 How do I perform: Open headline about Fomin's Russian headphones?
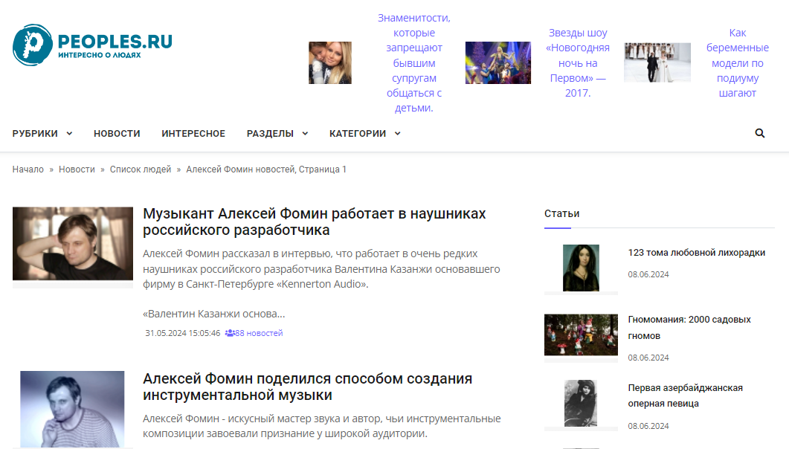point(315,222)
